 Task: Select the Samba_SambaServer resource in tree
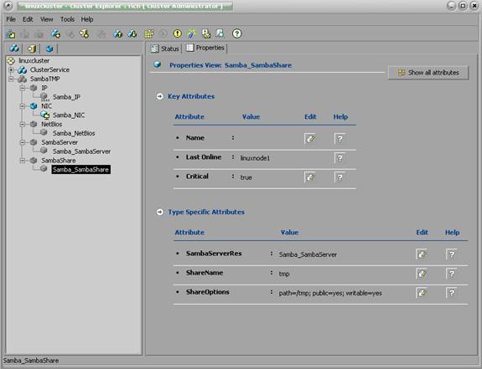tap(81, 151)
